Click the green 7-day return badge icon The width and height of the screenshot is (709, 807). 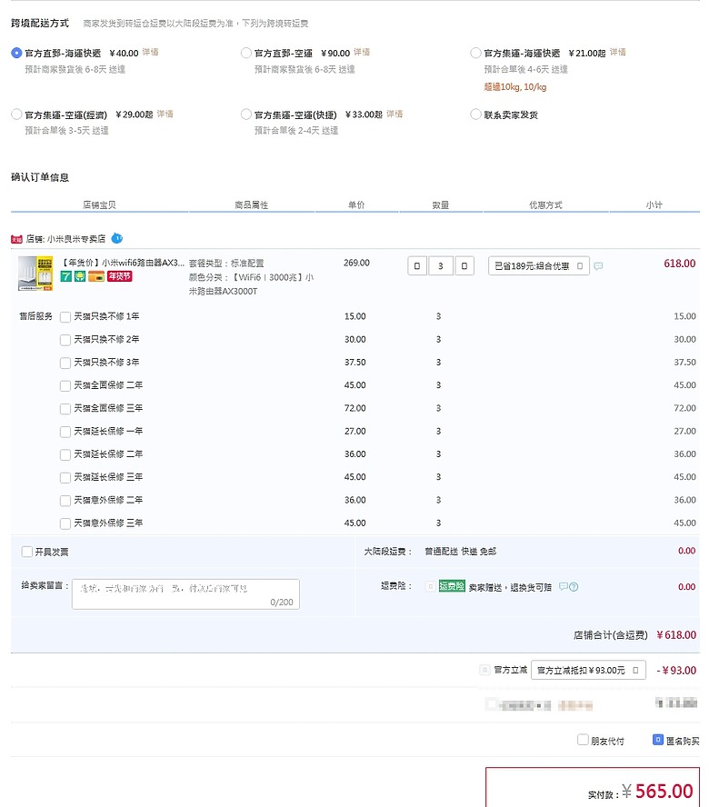pyautogui.click(x=66, y=276)
